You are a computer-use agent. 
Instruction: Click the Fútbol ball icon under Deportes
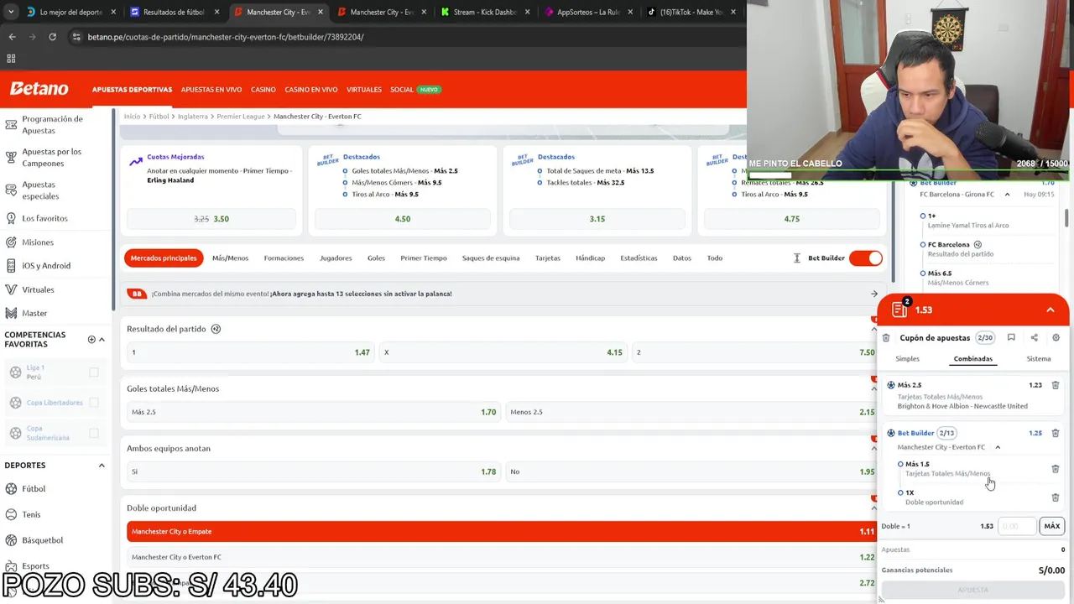tap(12, 488)
